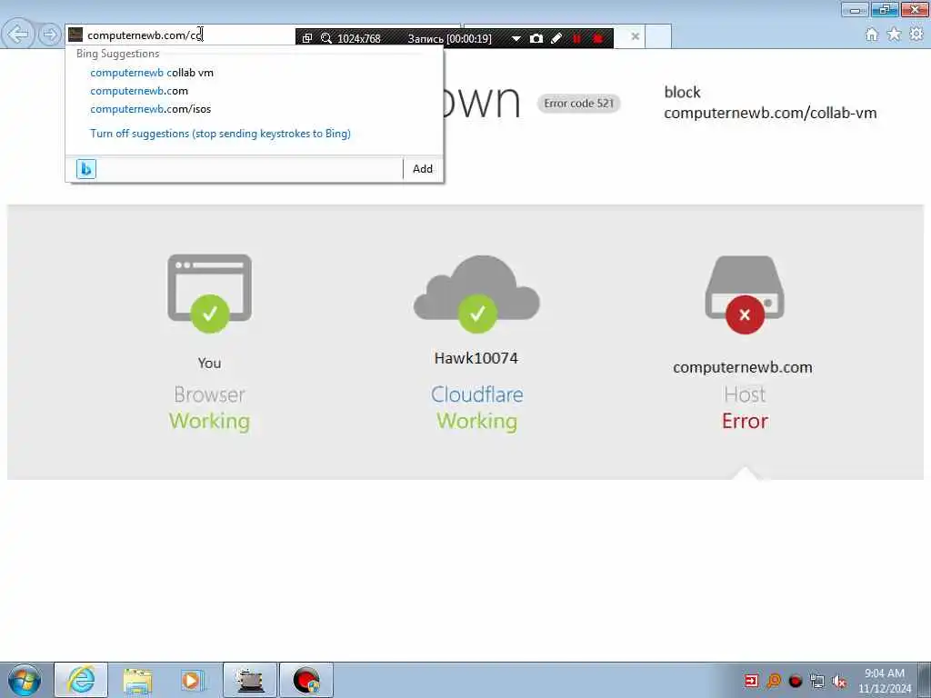931x698 pixels.
Task: Open the Windows Start menu
Action: [x=25, y=680]
